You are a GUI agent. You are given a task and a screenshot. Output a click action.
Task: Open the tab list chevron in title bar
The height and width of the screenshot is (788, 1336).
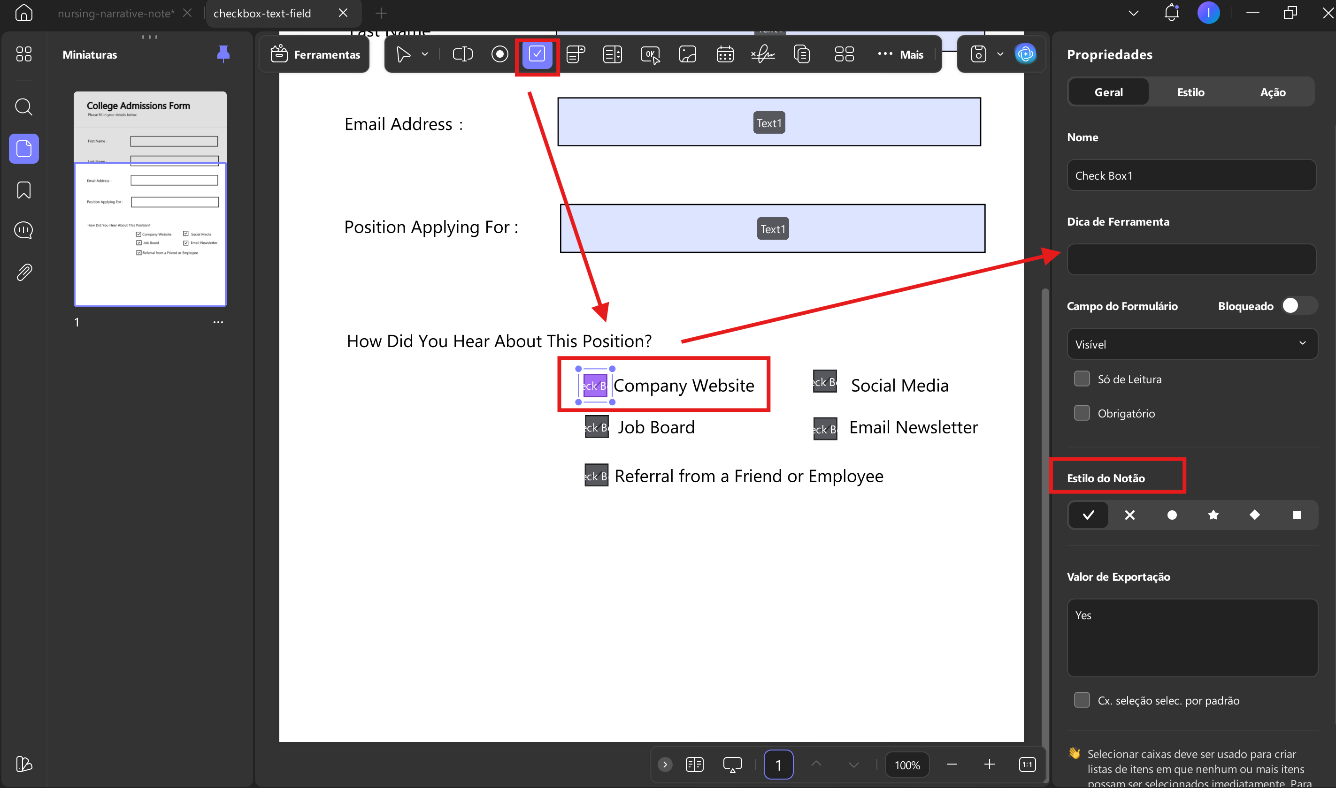pyautogui.click(x=1133, y=13)
